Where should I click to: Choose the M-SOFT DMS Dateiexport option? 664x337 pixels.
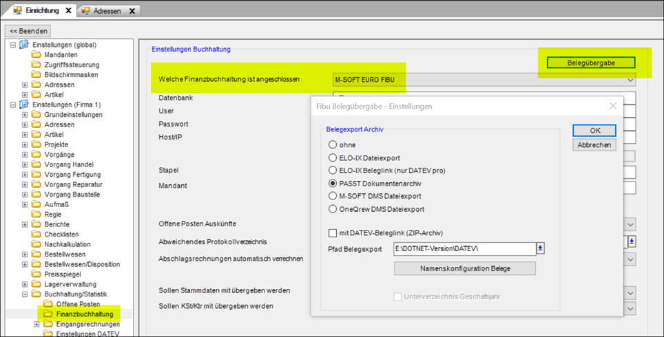(x=333, y=196)
